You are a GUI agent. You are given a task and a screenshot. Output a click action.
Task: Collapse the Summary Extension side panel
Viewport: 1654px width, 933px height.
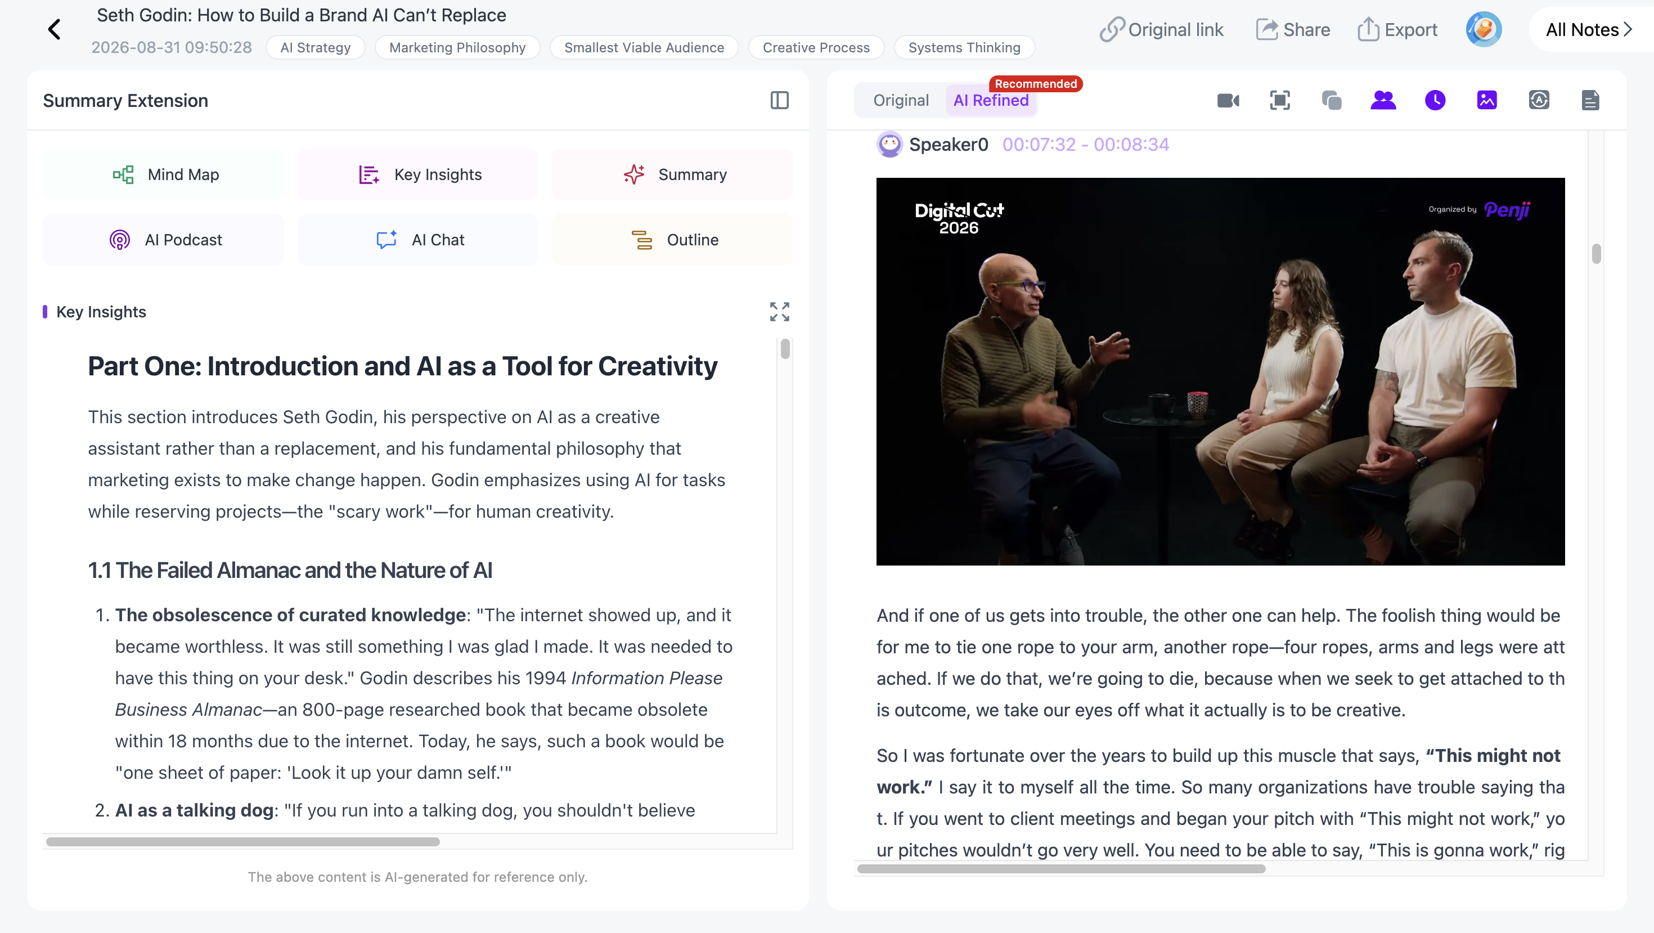point(779,100)
